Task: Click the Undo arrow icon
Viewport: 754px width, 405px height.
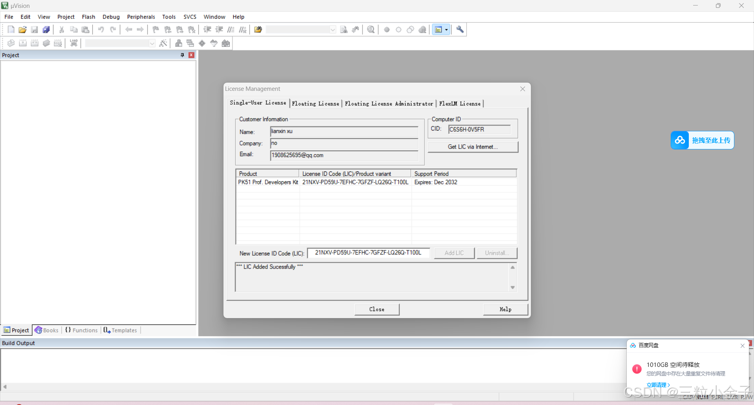Action: (x=101, y=29)
